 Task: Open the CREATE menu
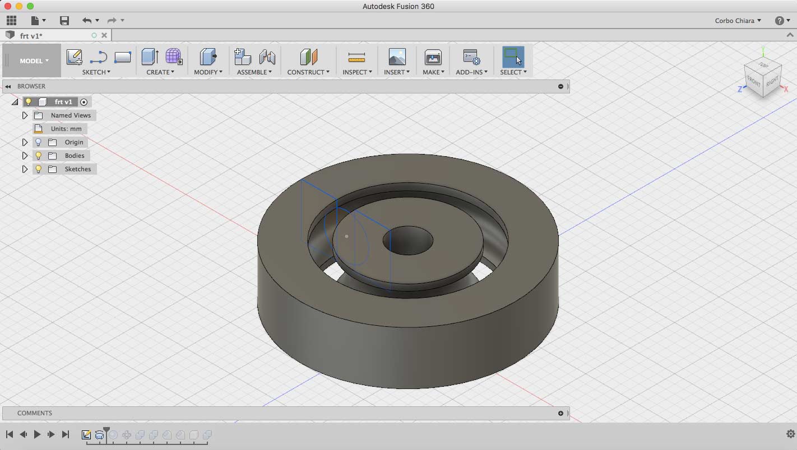tap(160, 72)
